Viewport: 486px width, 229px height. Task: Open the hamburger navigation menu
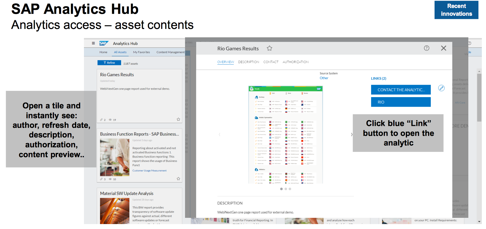pos(93,43)
